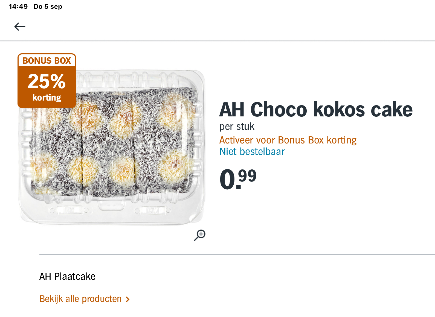The height and width of the screenshot is (317, 435).
Task: Activate the Bonus Box korting offer
Action: click(288, 140)
